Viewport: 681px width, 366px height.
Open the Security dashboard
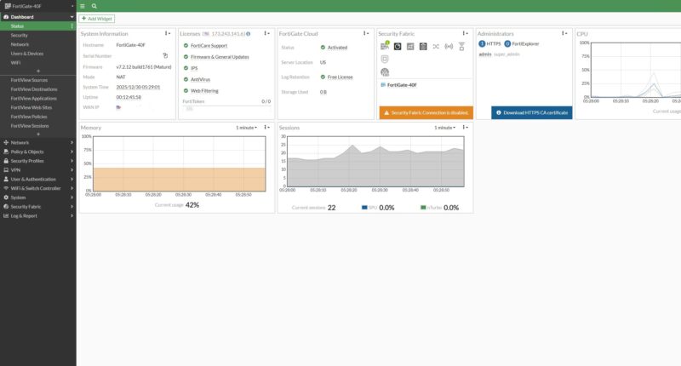click(x=37, y=35)
